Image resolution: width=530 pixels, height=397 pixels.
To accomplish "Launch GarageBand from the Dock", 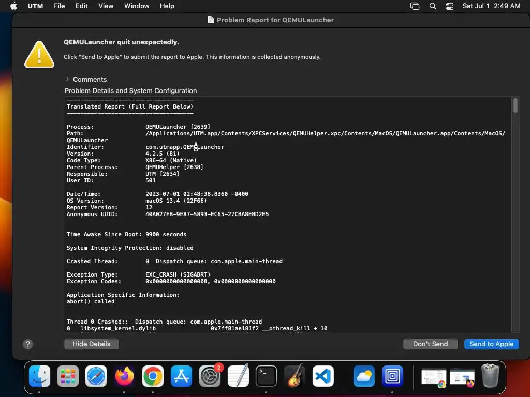I will (295, 376).
